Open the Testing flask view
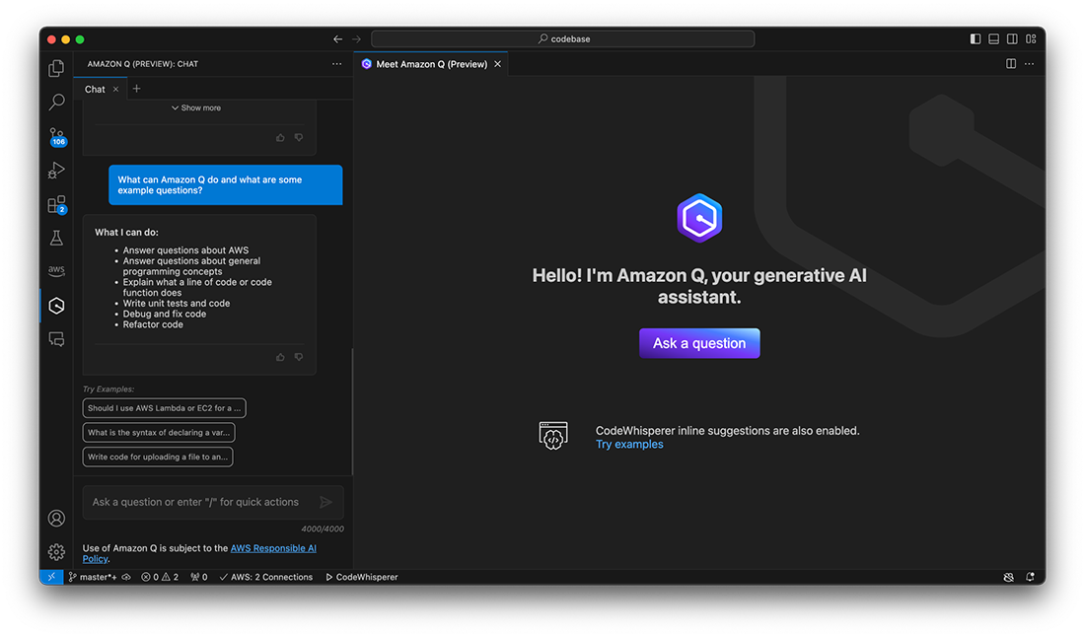Image resolution: width=1085 pixels, height=637 pixels. (57, 238)
